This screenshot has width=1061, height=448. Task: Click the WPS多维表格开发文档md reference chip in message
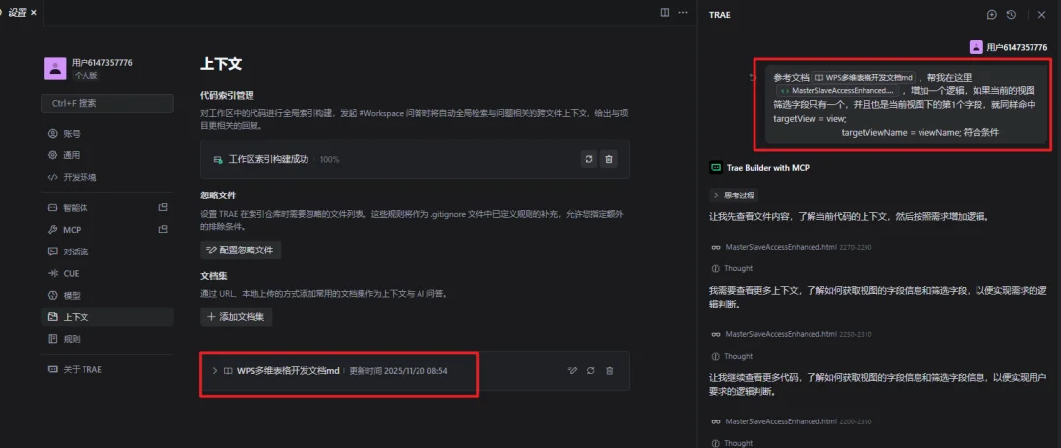pyautogui.click(x=865, y=78)
